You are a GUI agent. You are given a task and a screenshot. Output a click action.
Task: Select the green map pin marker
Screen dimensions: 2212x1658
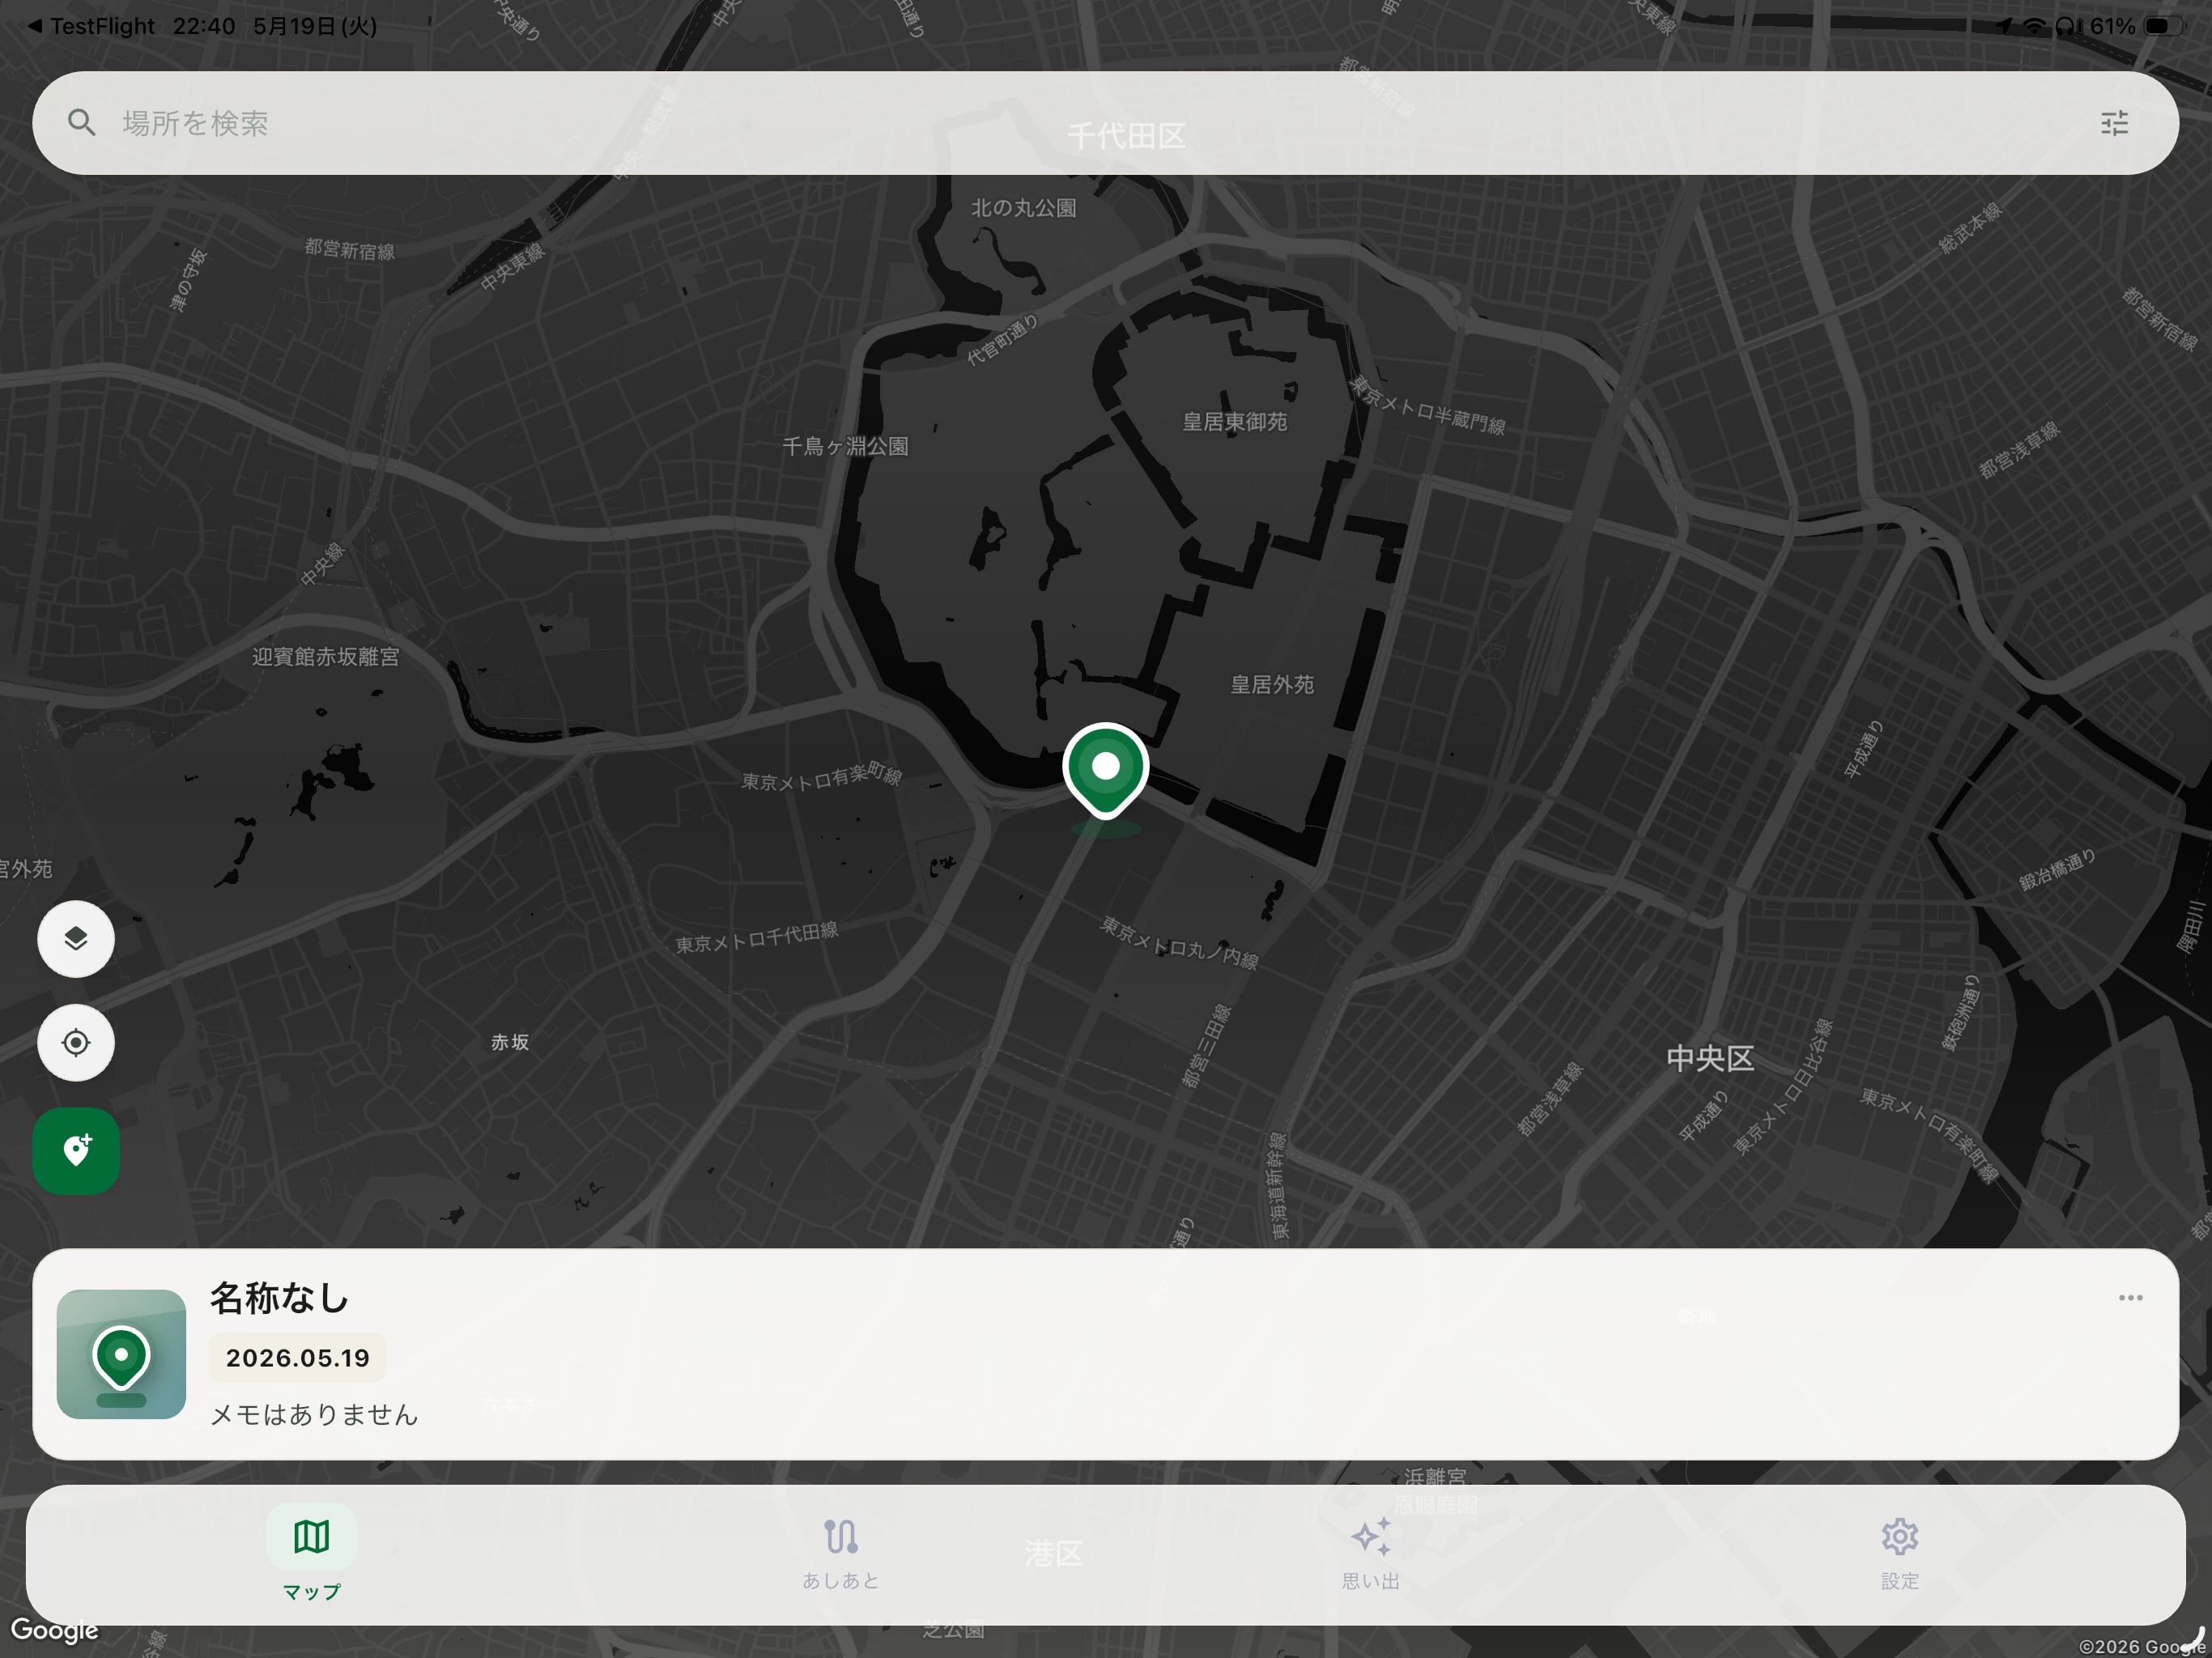point(1105,772)
